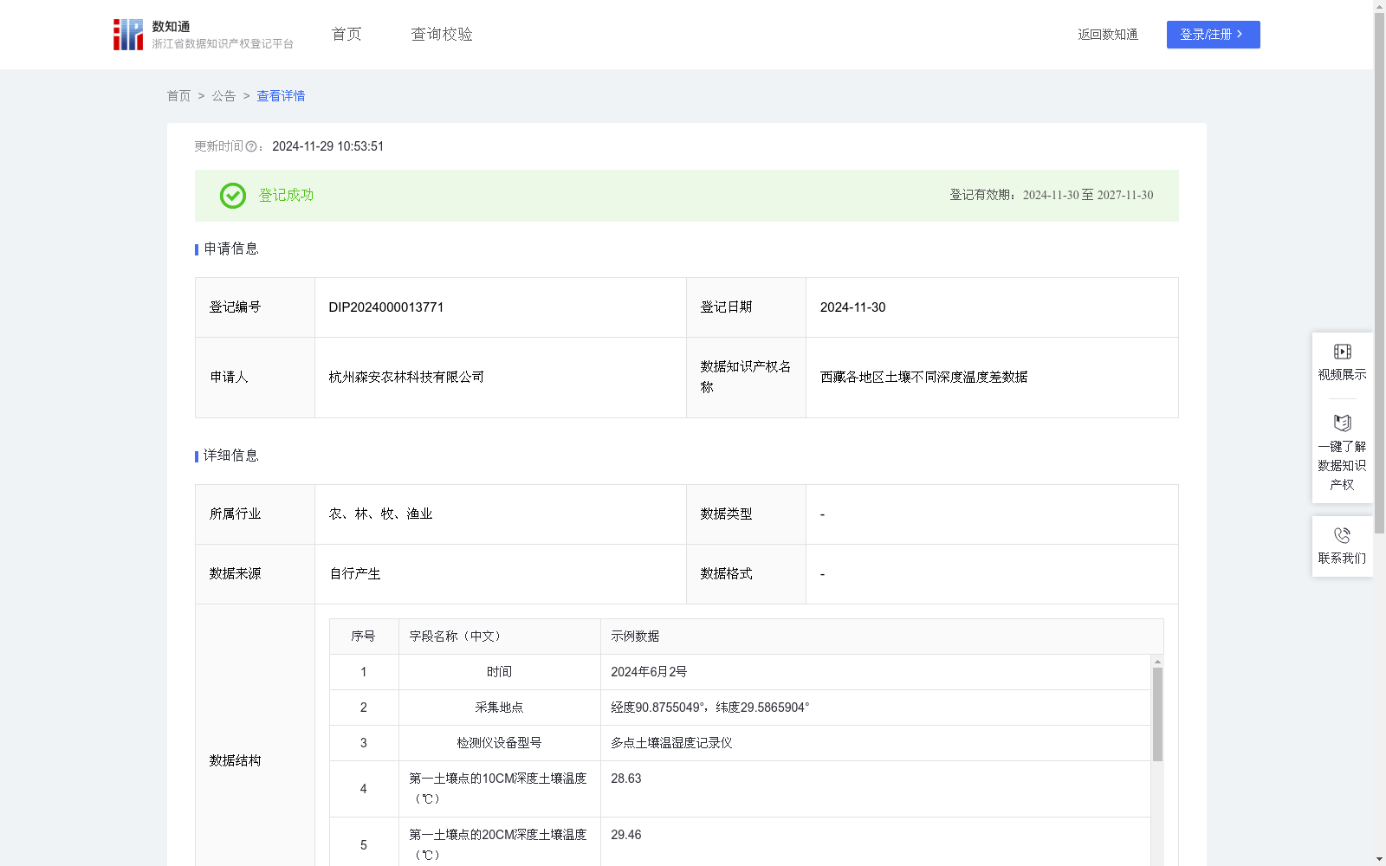Select applicant 杭州森安农林科技有限公司
Image resolution: width=1386 pixels, height=866 pixels.
tap(406, 378)
